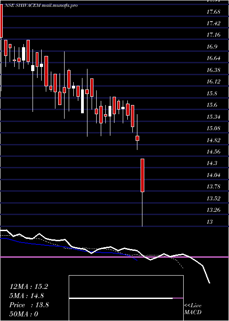Select the 16.38 price axis label
This screenshot has width=229, height=321.
click(213, 70)
